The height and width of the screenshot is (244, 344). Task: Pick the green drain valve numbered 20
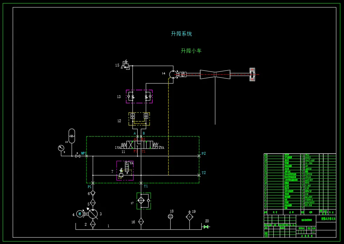pos(206,227)
